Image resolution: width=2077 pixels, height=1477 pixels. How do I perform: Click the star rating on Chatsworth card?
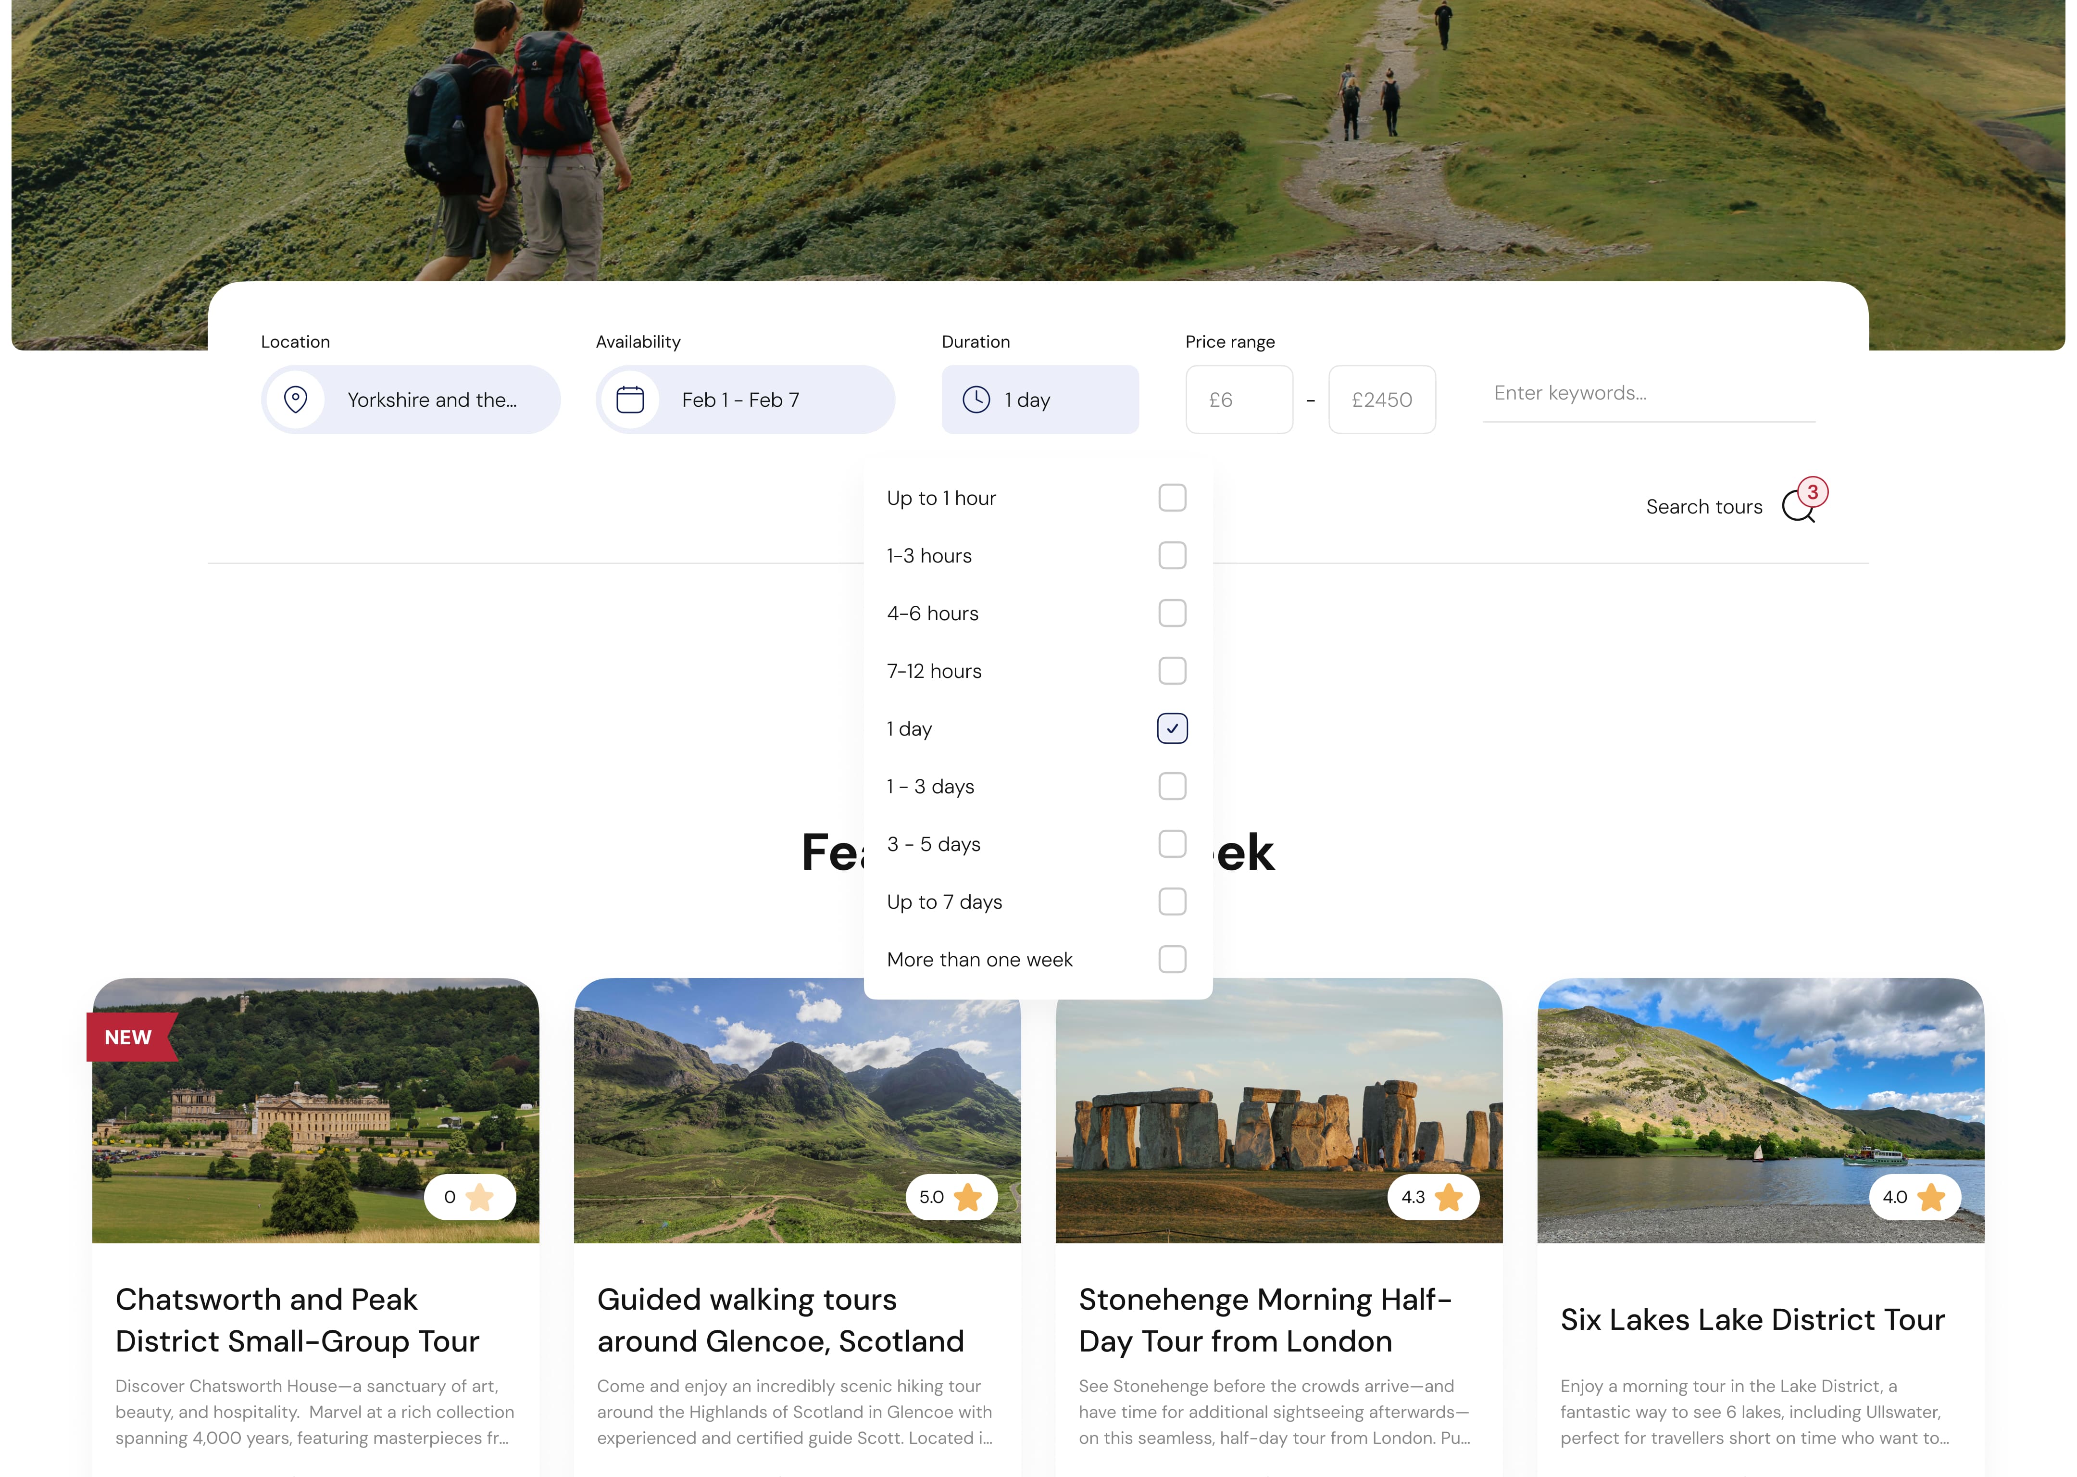click(x=470, y=1197)
